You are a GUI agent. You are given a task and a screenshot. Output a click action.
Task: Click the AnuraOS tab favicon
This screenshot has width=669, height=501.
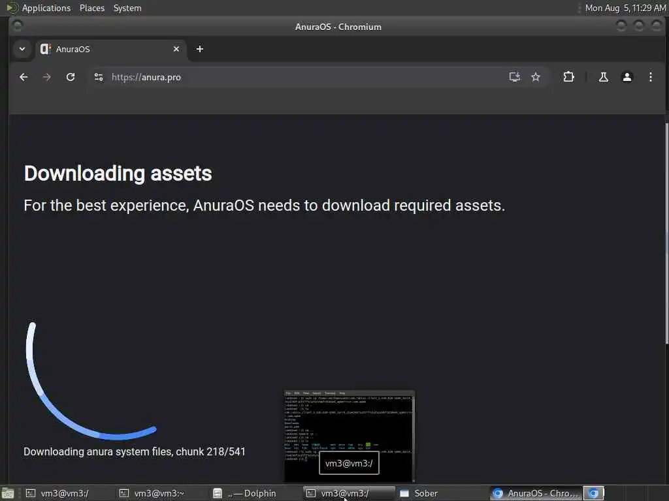(45, 49)
